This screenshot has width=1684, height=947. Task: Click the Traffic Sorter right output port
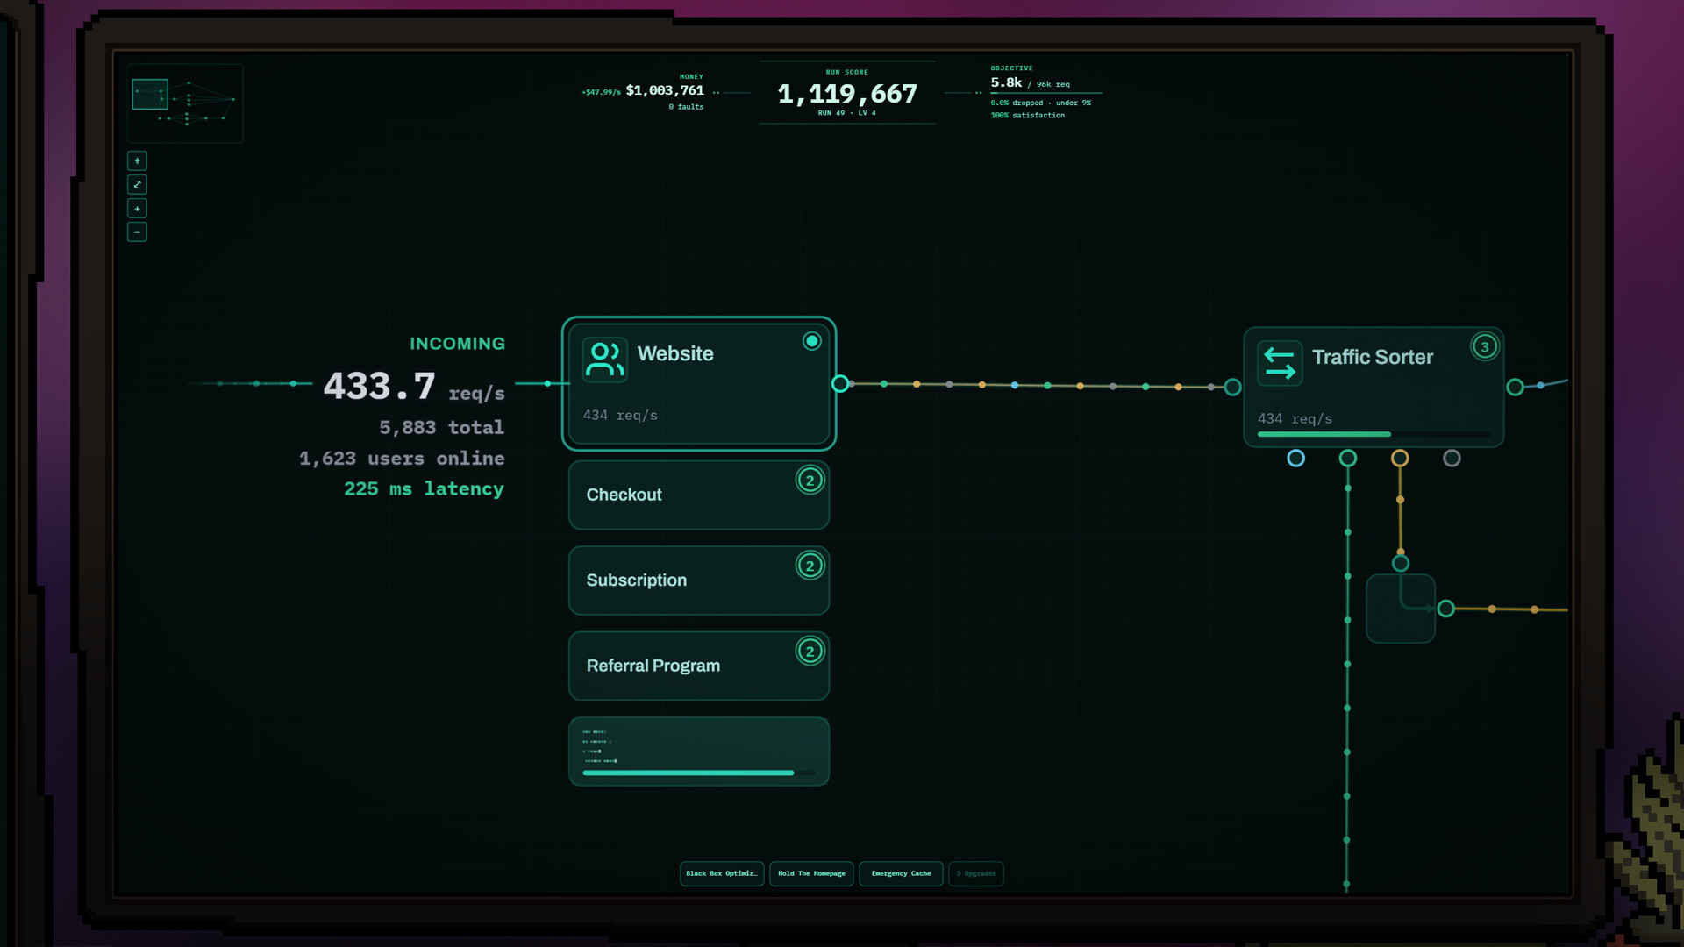coord(1515,387)
